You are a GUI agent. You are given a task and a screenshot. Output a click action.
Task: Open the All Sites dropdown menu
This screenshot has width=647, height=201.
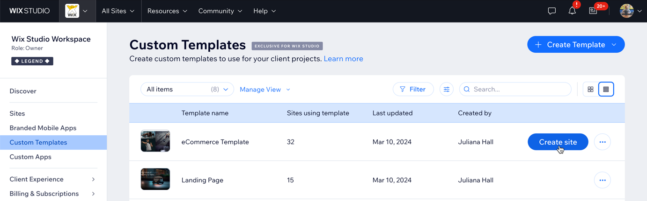(x=118, y=11)
